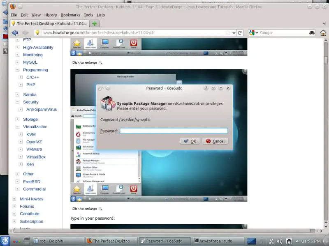The height and width of the screenshot is (246, 329).
Task: Go back to the previous page in Firefox
Action: coord(15,33)
